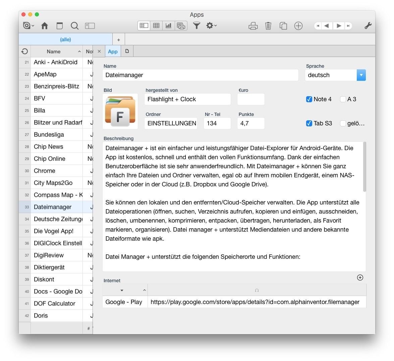Select the Diktiergerät row

(56, 267)
